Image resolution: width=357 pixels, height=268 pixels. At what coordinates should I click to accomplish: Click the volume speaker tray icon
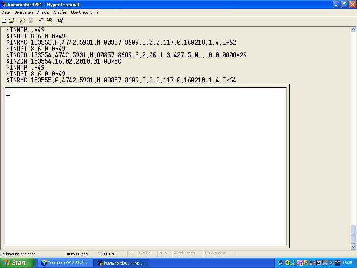tap(331, 263)
